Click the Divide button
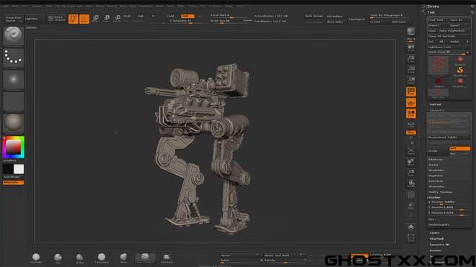 pyautogui.click(x=438, y=151)
